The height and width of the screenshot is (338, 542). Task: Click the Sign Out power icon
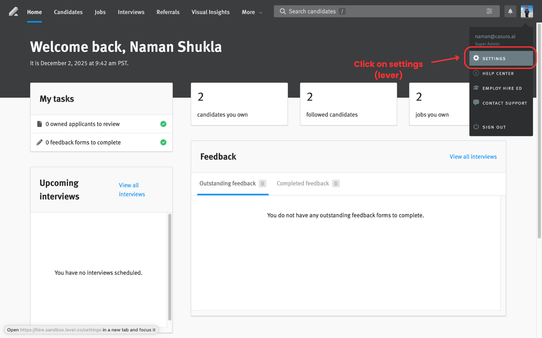pyautogui.click(x=476, y=126)
